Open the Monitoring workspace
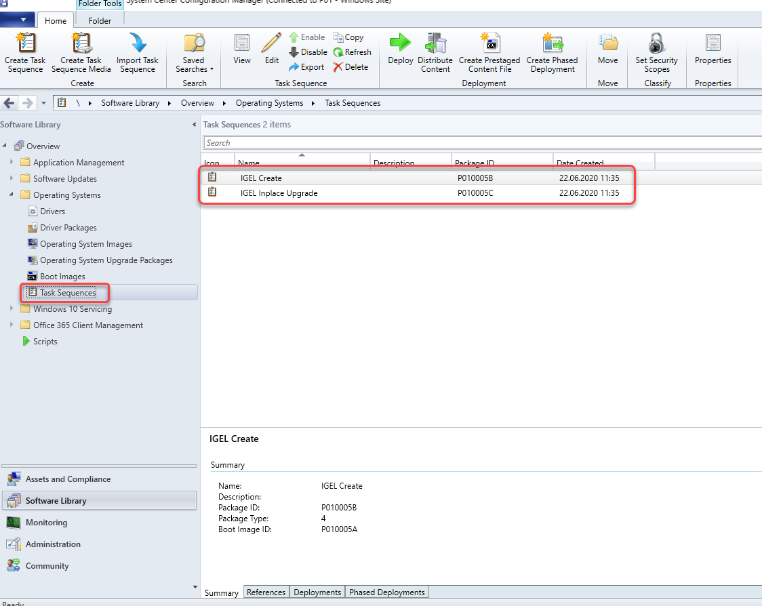The height and width of the screenshot is (606, 762). point(46,523)
